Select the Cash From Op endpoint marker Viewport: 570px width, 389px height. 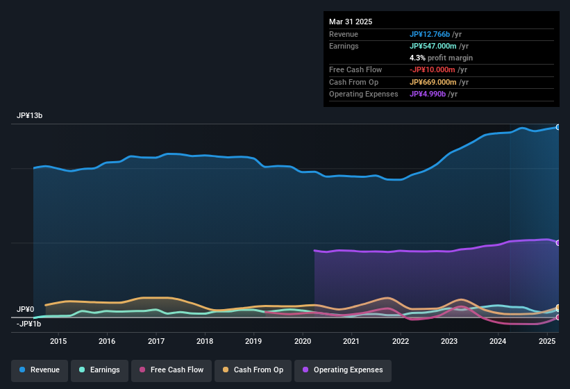pos(558,308)
